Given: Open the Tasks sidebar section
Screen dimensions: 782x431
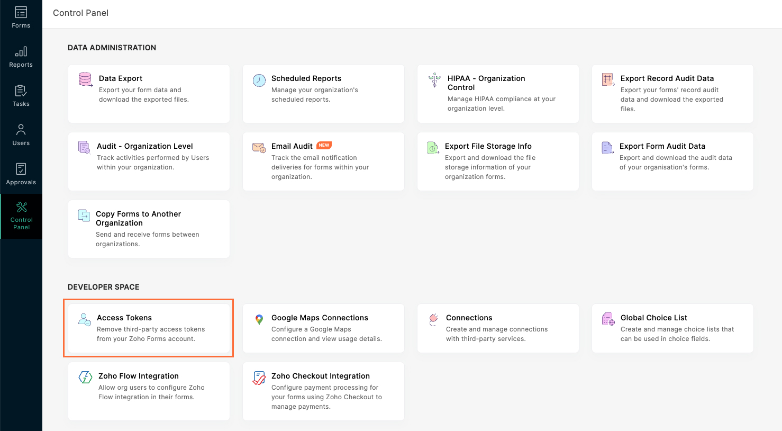Looking at the screenshot, I should coord(21,96).
